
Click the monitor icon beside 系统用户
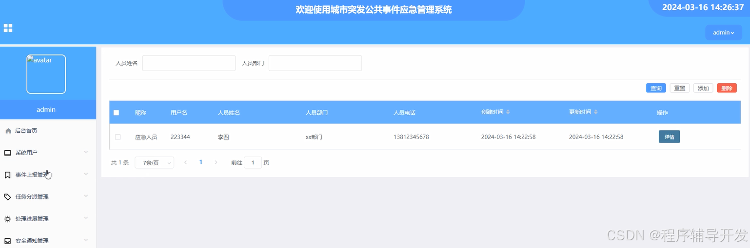tap(8, 153)
